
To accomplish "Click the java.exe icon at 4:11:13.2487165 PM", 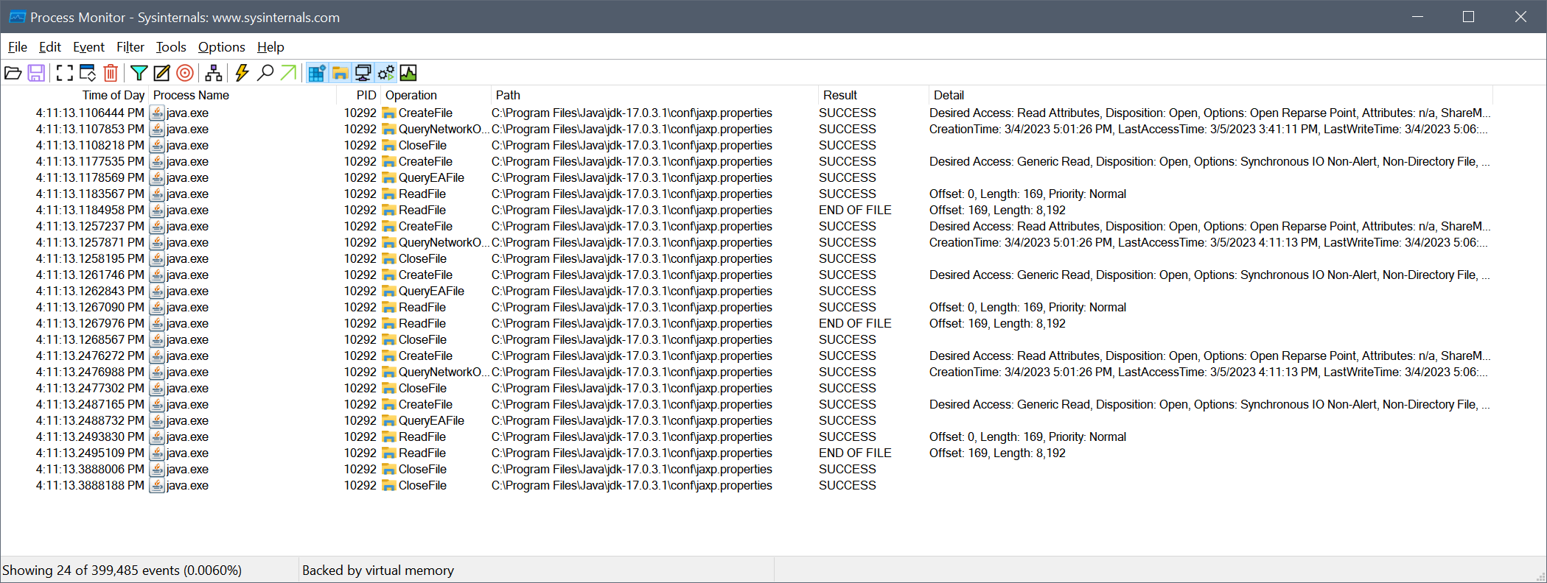I will point(157,404).
